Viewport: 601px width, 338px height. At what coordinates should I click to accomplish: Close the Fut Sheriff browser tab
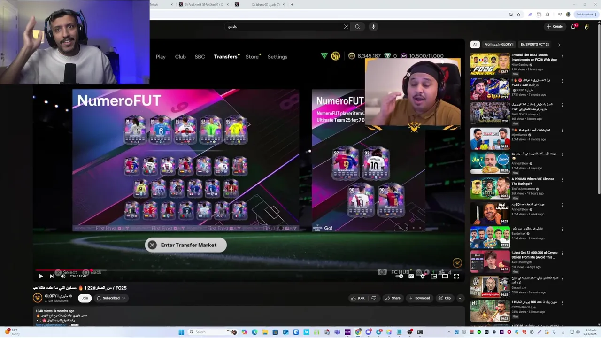coord(228,5)
